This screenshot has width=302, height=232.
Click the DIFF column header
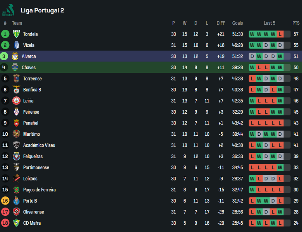click(221, 23)
